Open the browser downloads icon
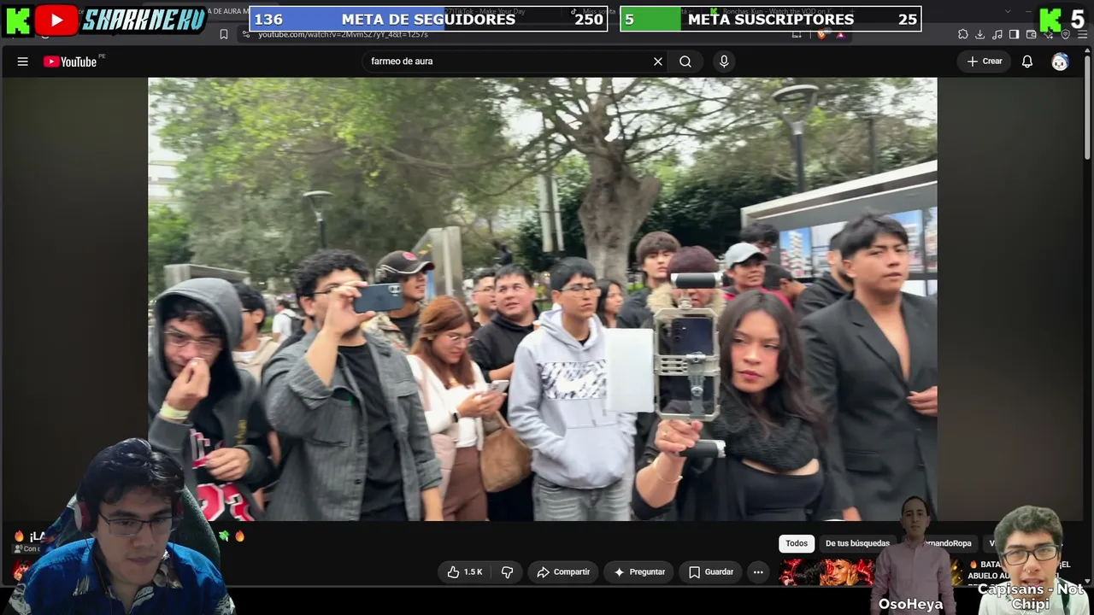This screenshot has width=1094, height=615. 980,34
